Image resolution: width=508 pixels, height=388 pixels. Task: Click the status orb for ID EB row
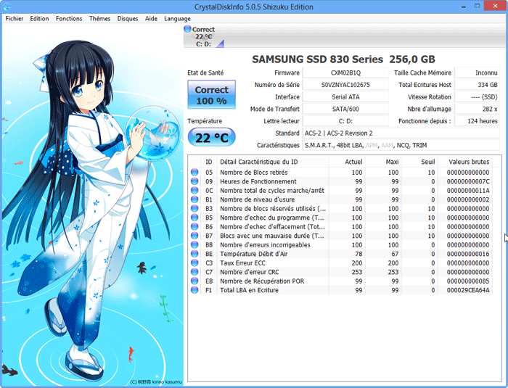[194, 281]
